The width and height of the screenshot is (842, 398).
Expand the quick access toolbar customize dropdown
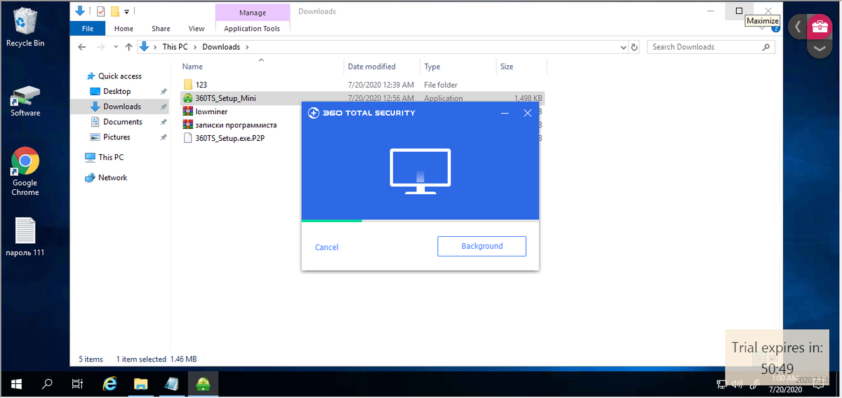126,11
